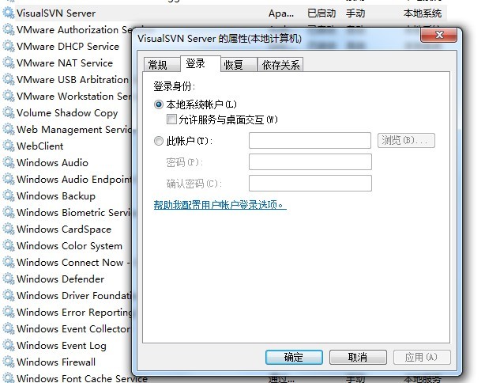Close the VisualSVN Server properties dialog
Viewport: 485px width, 383px height.
438,35
